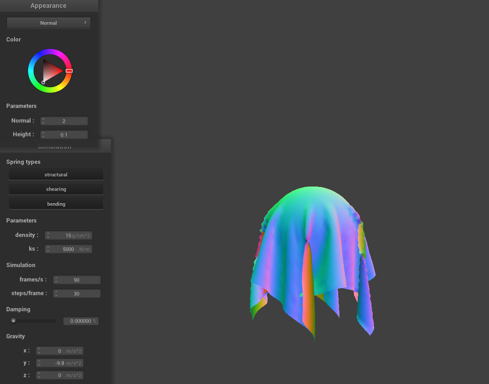Click the hue ring selector on the color wheel
This screenshot has height=384, width=489.
point(69,71)
